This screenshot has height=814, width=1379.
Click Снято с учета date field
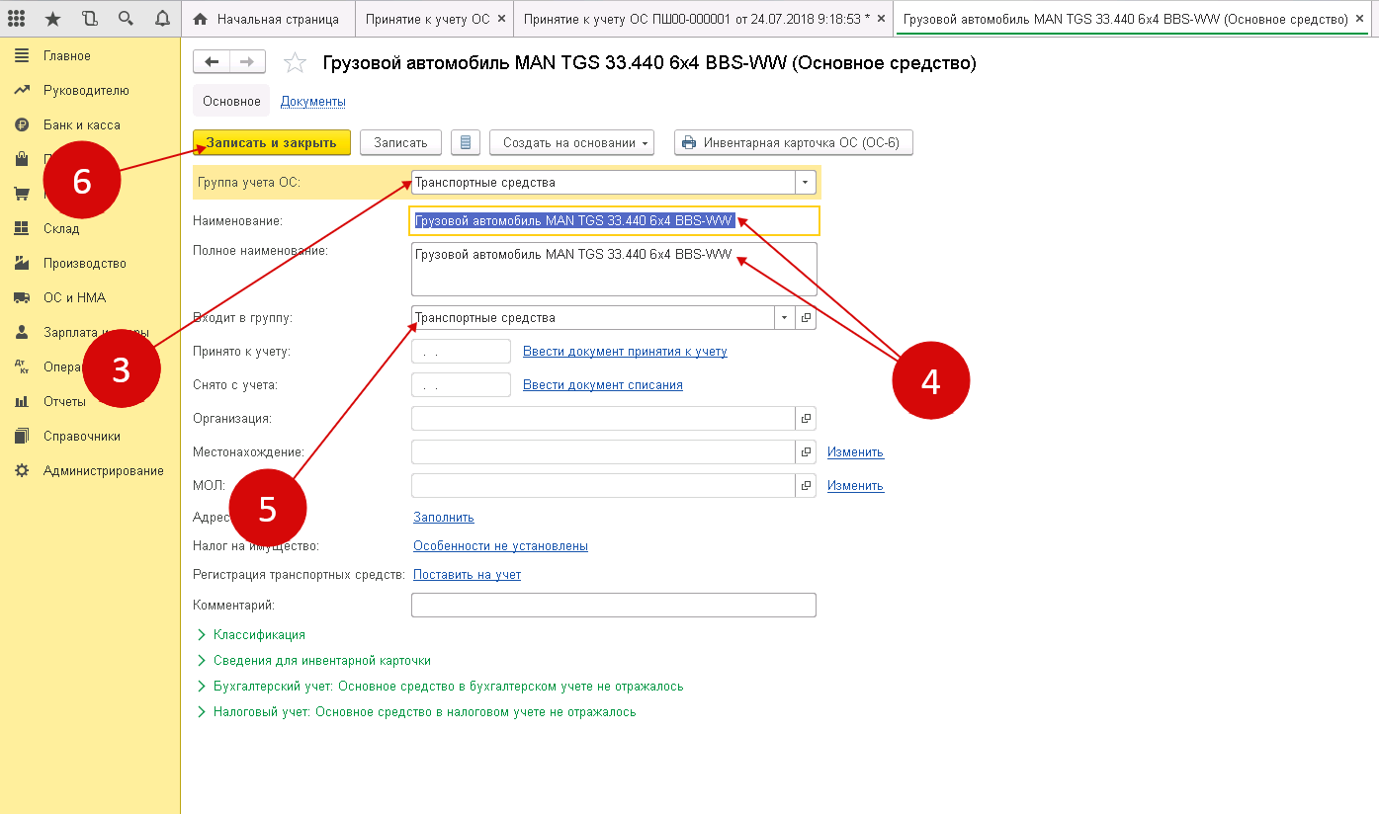coord(461,385)
